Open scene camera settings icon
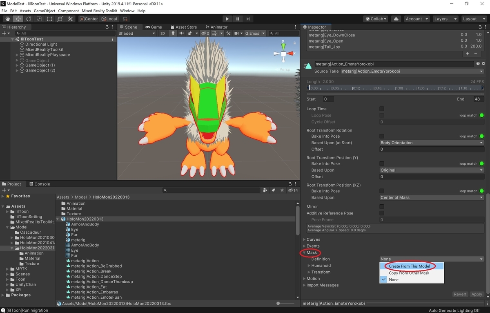The image size is (490, 313). tap(237, 34)
